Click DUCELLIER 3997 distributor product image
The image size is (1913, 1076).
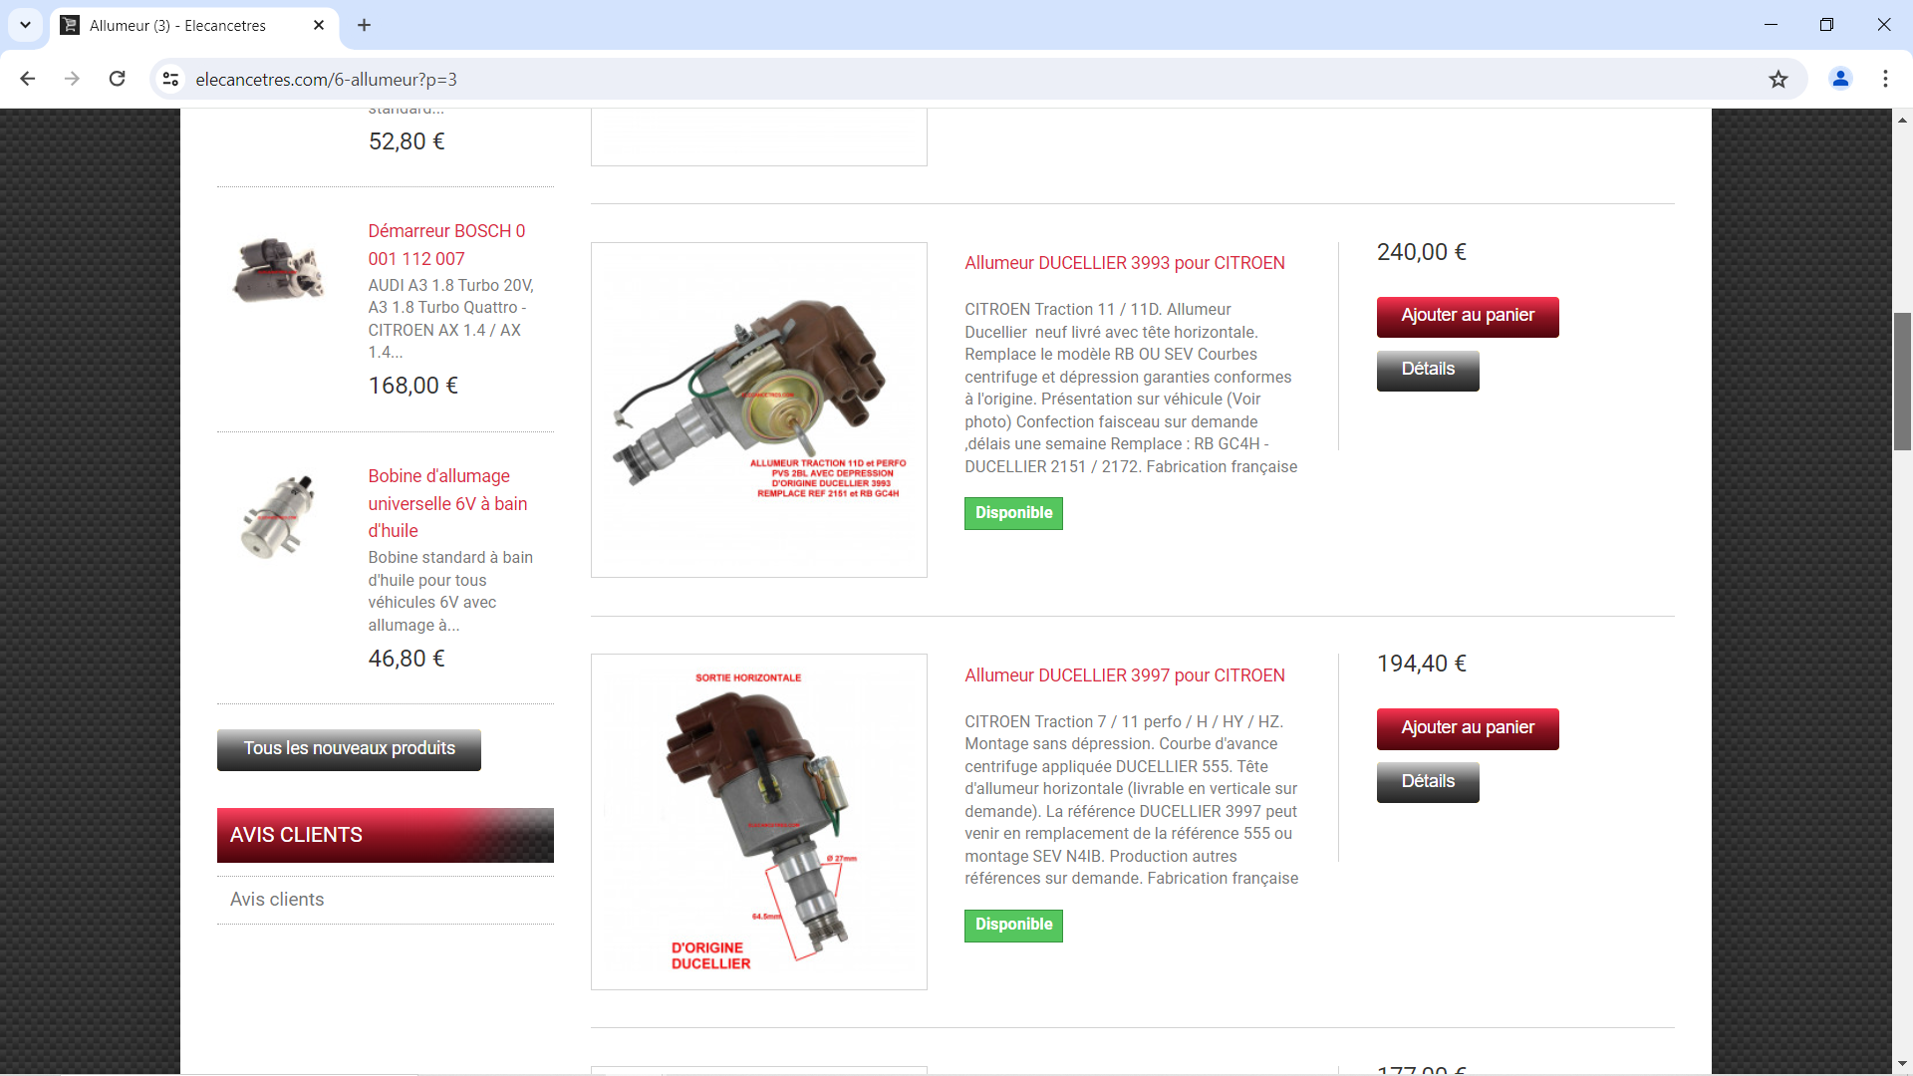pyautogui.click(x=758, y=822)
